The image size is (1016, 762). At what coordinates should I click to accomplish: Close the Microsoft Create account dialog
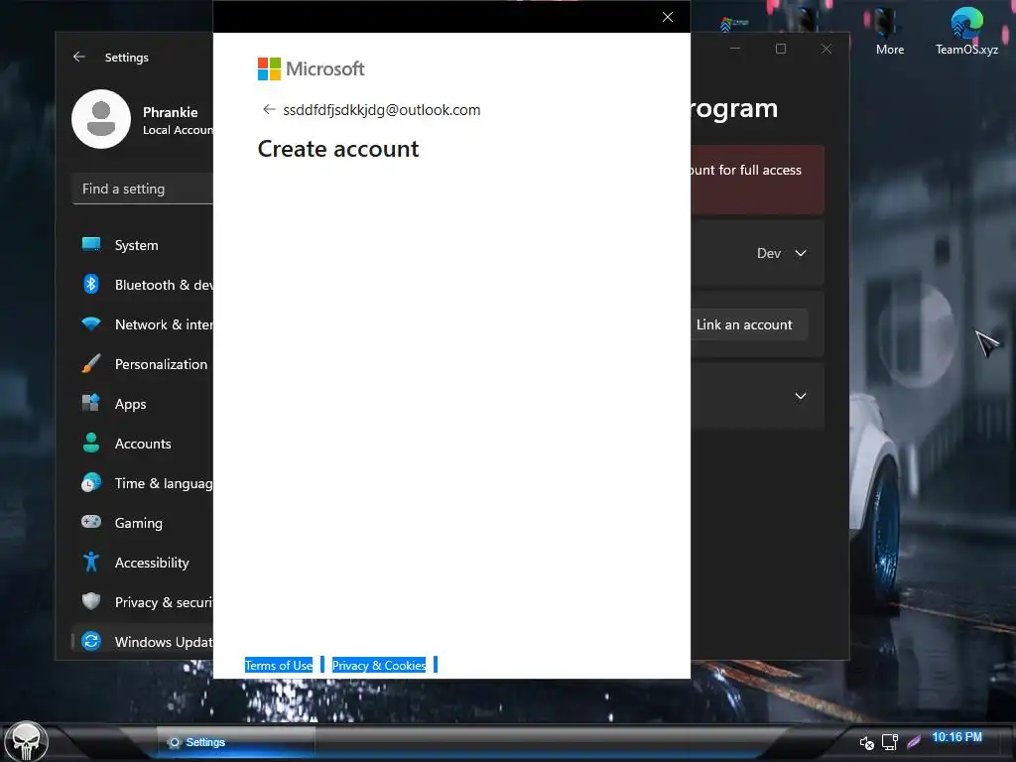click(x=668, y=17)
